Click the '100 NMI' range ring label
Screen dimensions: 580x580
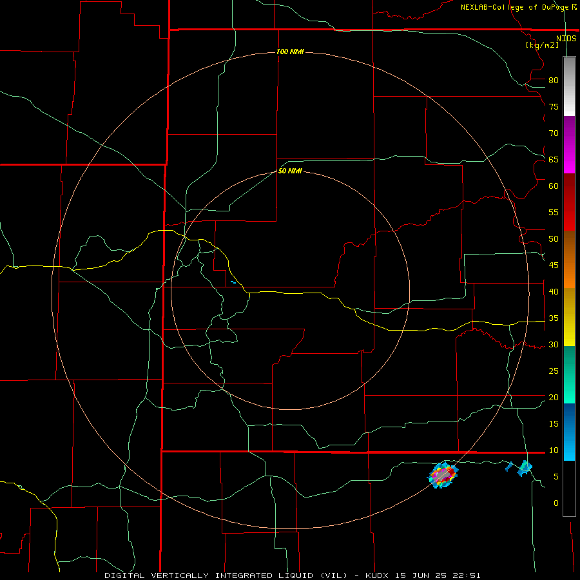tap(290, 52)
